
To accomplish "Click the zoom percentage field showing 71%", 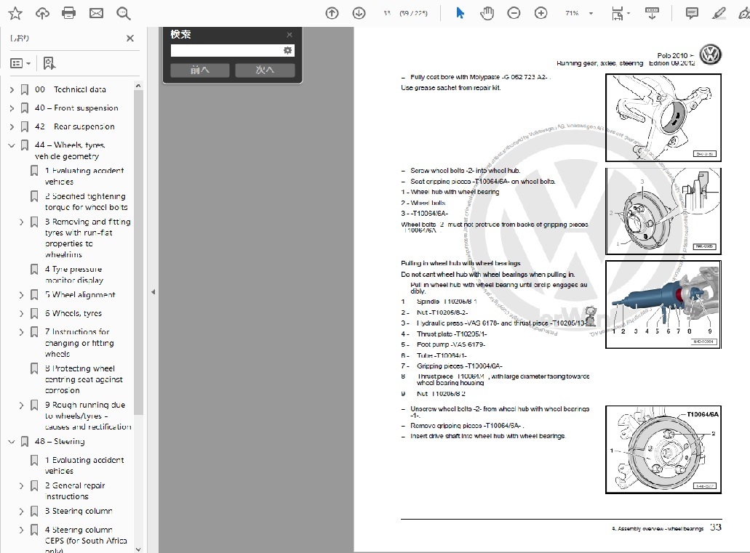I will [572, 13].
